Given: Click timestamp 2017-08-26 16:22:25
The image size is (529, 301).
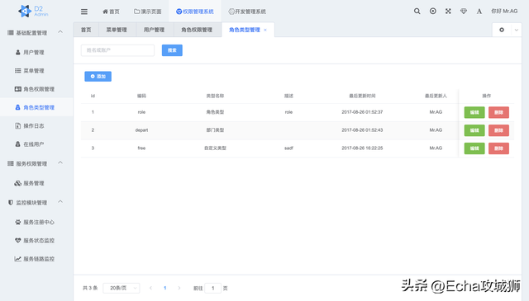Looking at the screenshot, I should pyautogui.click(x=362, y=148).
